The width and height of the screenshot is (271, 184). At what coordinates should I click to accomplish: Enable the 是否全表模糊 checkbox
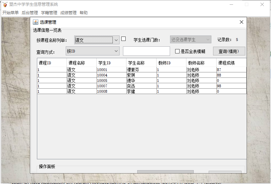[177, 51]
